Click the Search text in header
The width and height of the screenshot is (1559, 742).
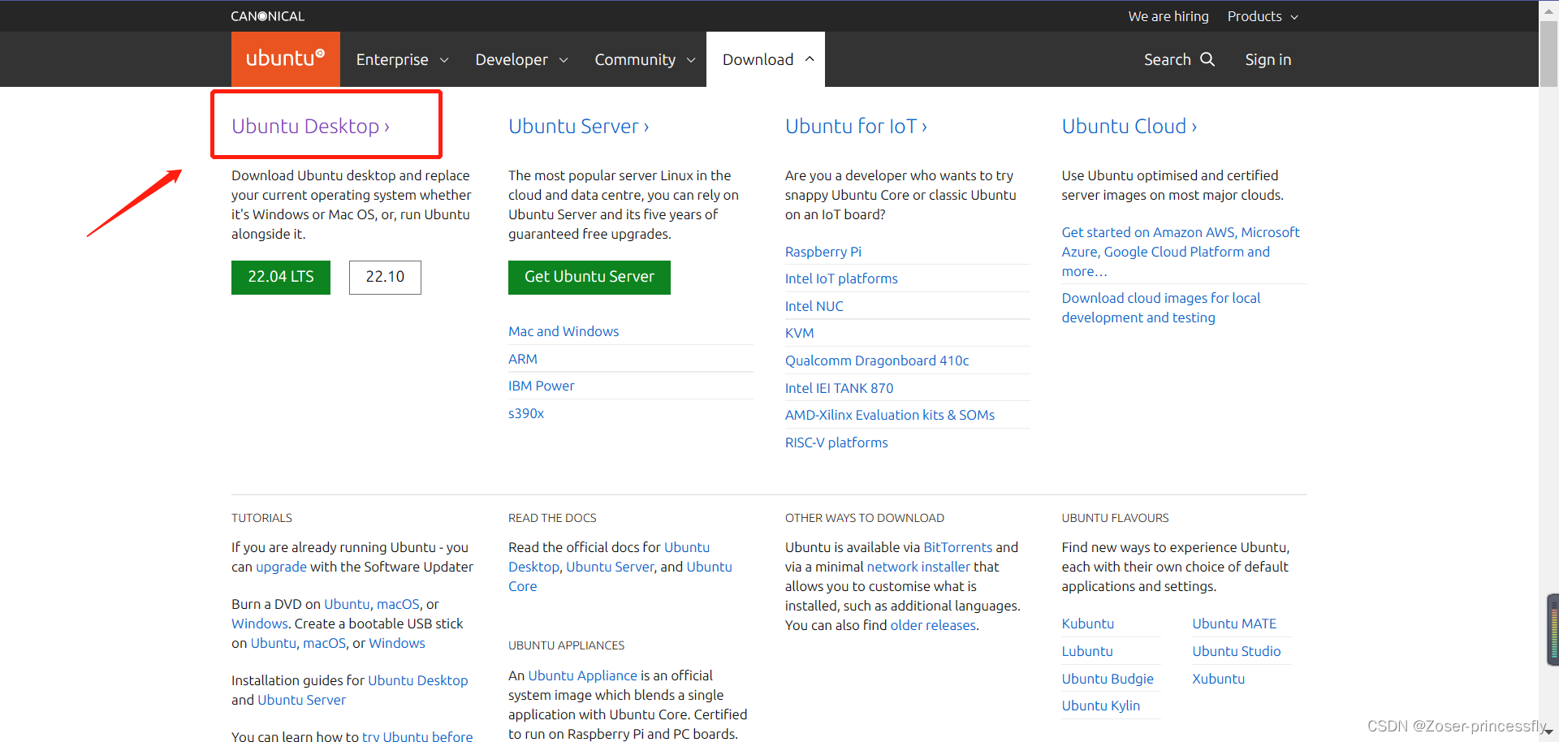[x=1167, y=59]
